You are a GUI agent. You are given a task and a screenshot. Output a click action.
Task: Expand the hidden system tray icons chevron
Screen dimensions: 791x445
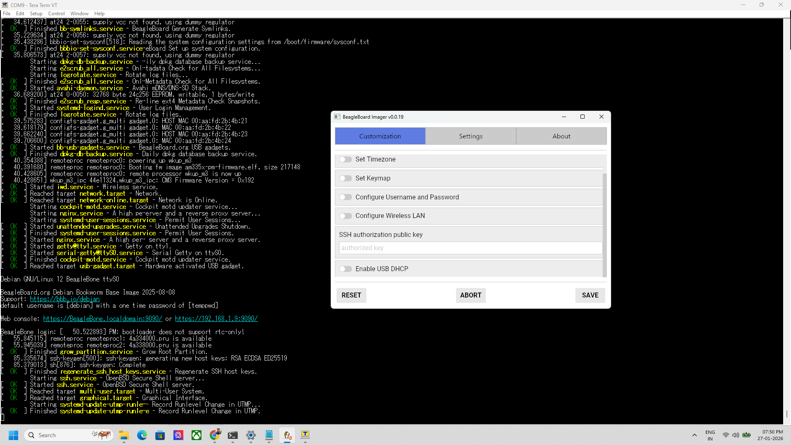[x=695, y=435]
